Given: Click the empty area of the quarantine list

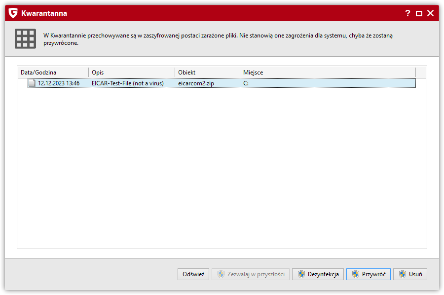Looking at the screenshot, I should tap(222, 168).
